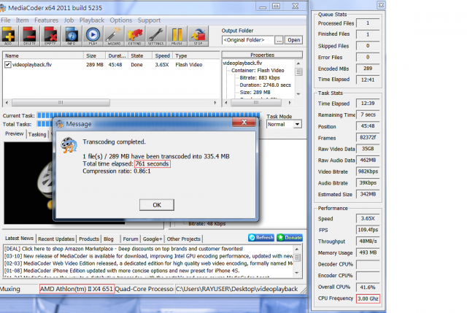
Task: Click the Open output folder button
Action: point(293,40)
